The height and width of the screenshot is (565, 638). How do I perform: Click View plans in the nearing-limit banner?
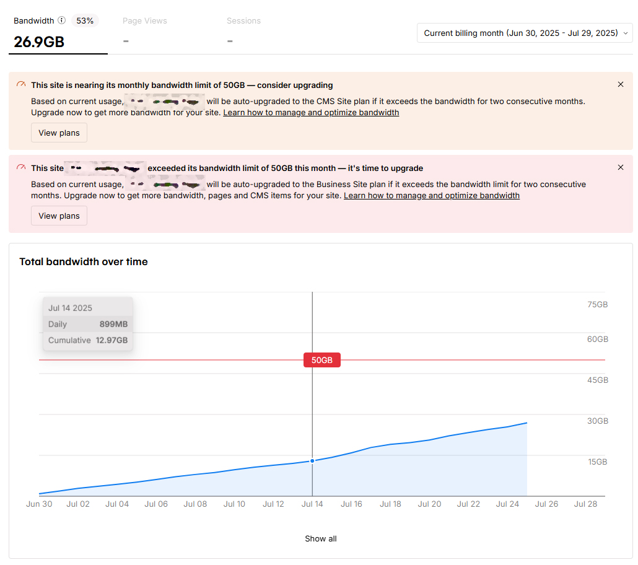click(59, 133)
